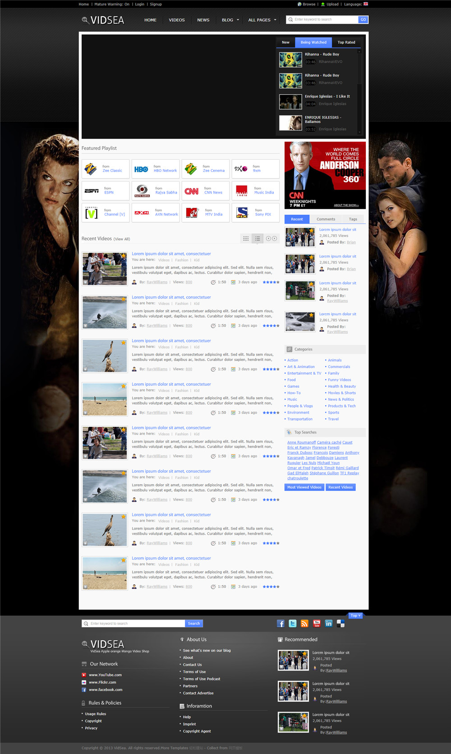
Task: Open the Comments tab in the sidebar
Action: point(326,219)
